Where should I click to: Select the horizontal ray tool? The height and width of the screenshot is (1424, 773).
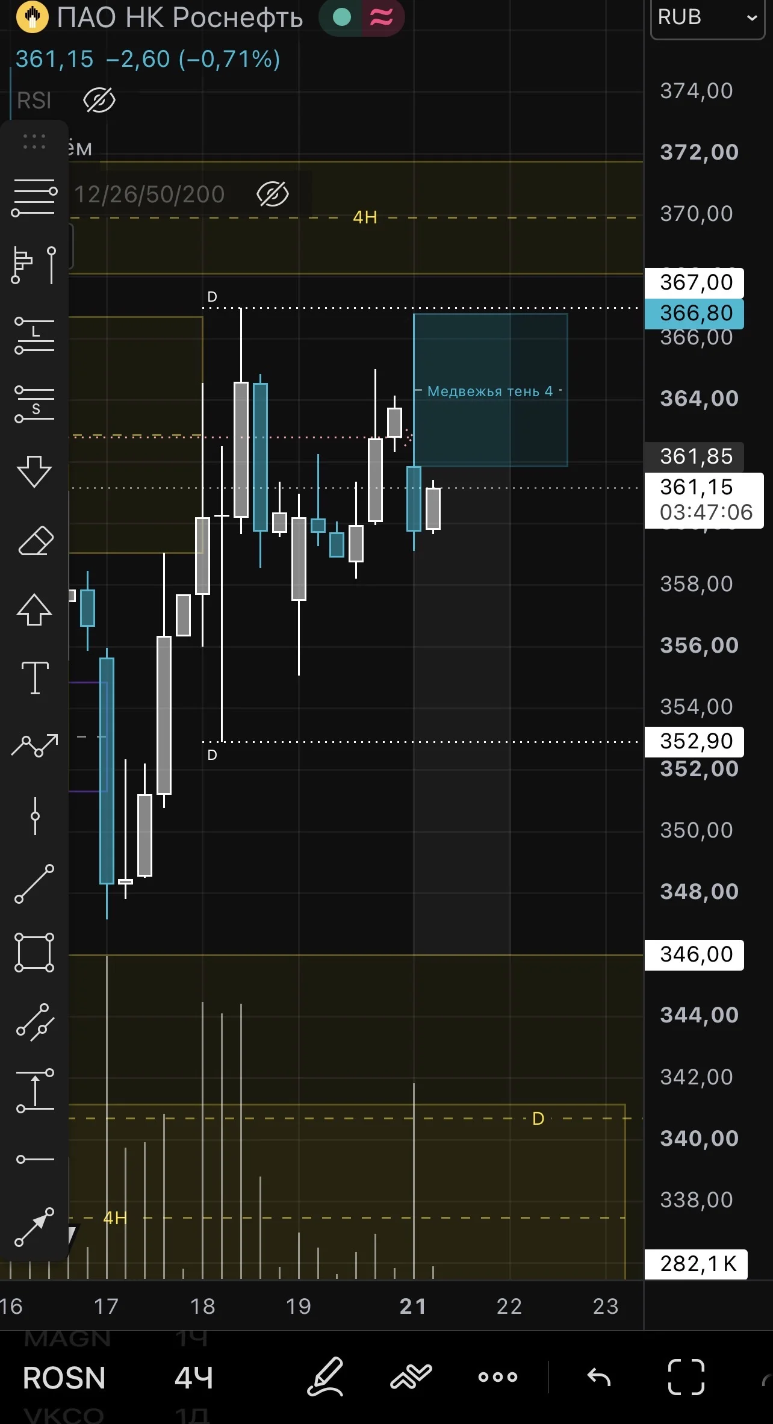35,1159
